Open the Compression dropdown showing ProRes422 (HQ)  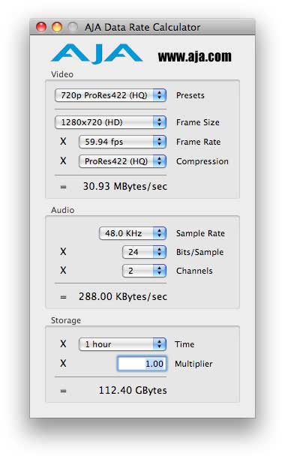(x=122, y=161)
